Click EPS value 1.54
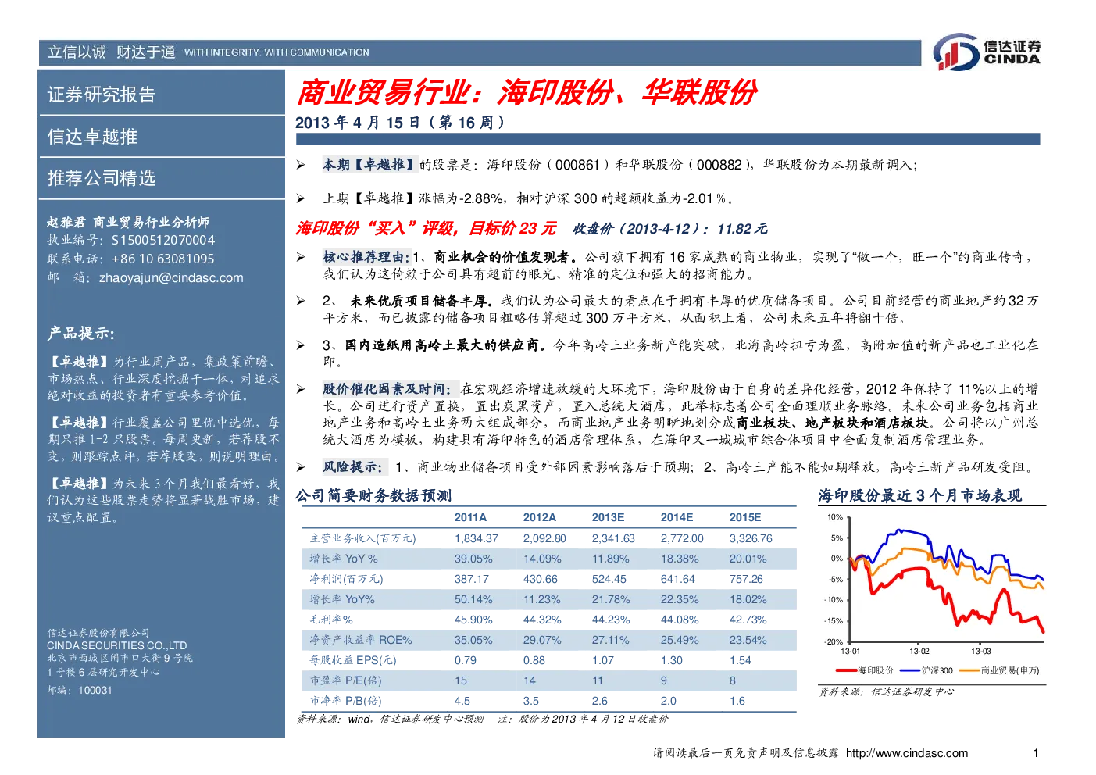Screen dimensions: 1096x775 (741, 660)
